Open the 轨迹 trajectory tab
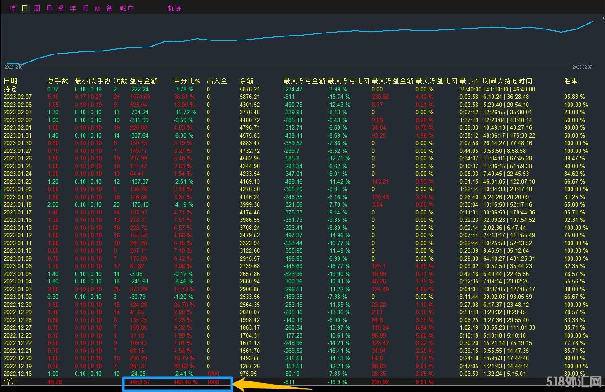The width and height of the screenshot is (605, 392). coord(174,8)
